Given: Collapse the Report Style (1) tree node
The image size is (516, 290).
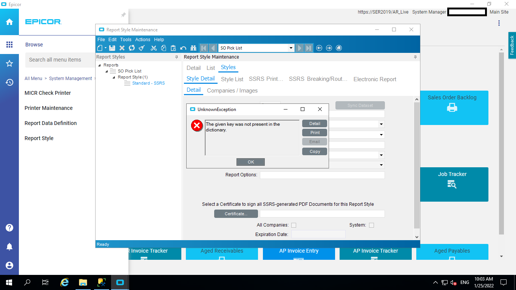Looking at the screenshot, I should 114,77.
